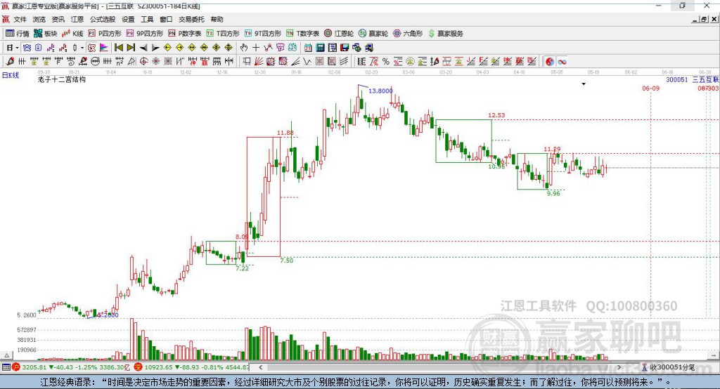720x389 pixels.
Task: Open the black triangle chart dropdown
Action: pyautogui.click(x=584, y=84)
